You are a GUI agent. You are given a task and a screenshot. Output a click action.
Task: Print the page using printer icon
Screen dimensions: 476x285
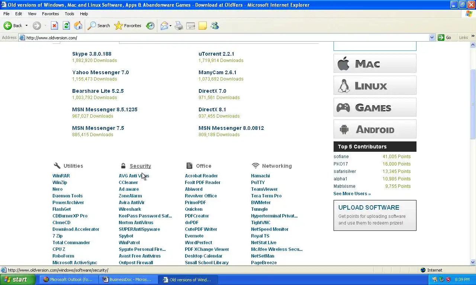point(179,26)
